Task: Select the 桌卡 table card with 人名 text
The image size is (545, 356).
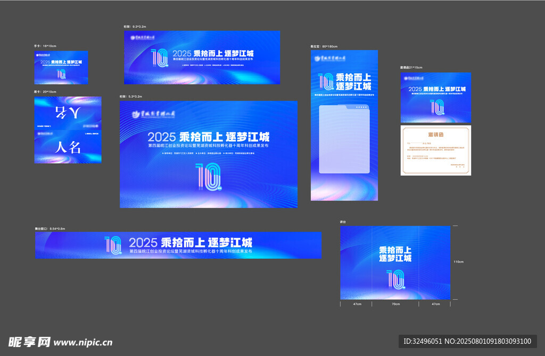Action: [x=68, y=130]
